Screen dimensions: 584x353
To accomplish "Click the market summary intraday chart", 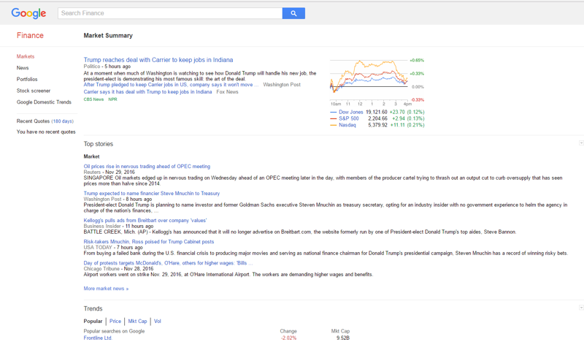I will (369, 79).
